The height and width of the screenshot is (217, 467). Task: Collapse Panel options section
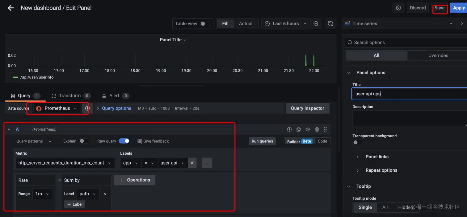click(348, 73)
